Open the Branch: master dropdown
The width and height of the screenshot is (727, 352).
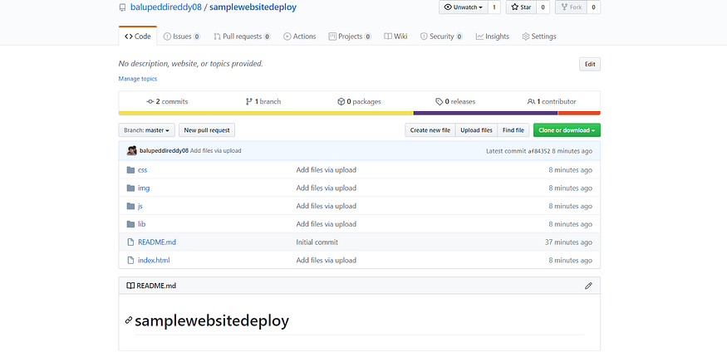[x=146, y=130]
